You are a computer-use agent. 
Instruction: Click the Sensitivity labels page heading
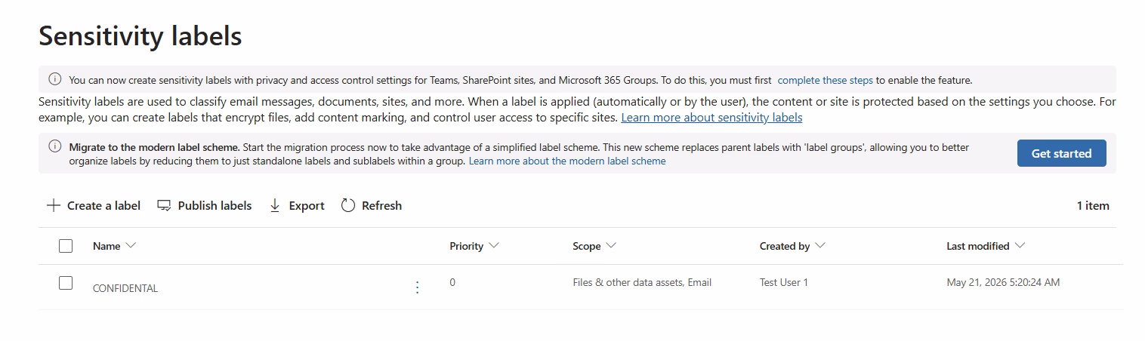(140, 35)
